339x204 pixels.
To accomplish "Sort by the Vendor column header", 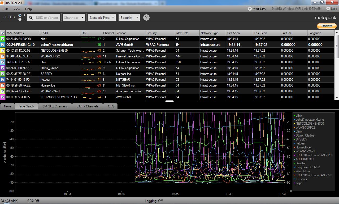I will [130, 33].
